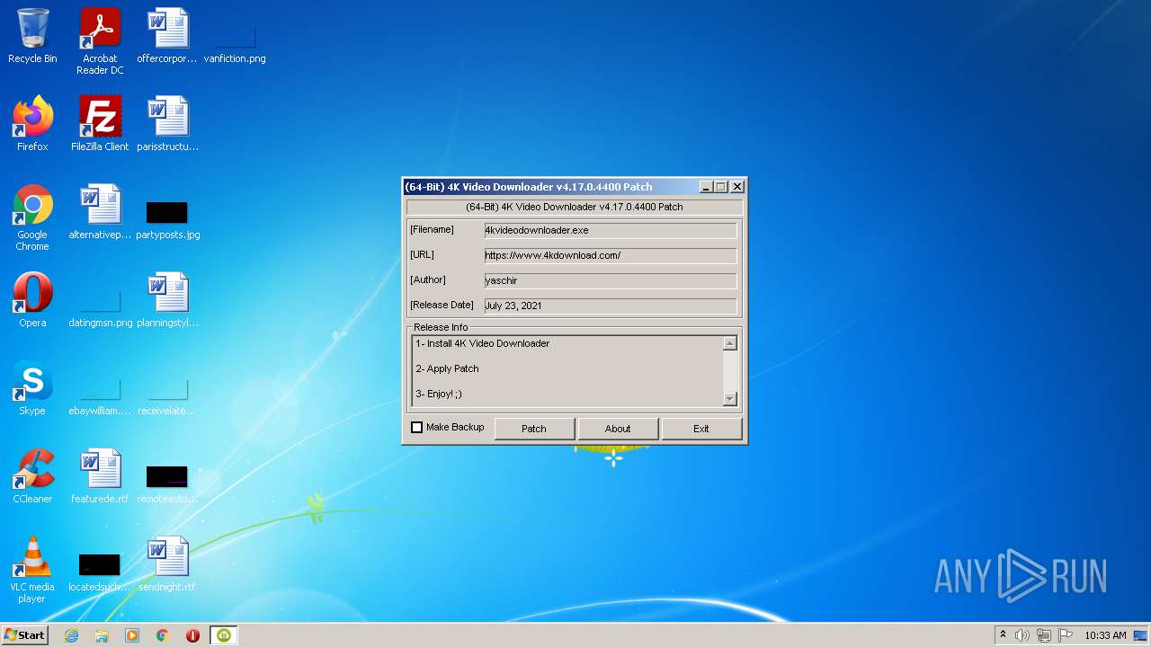Select locatedsuch file icon

tap(100, 572)
